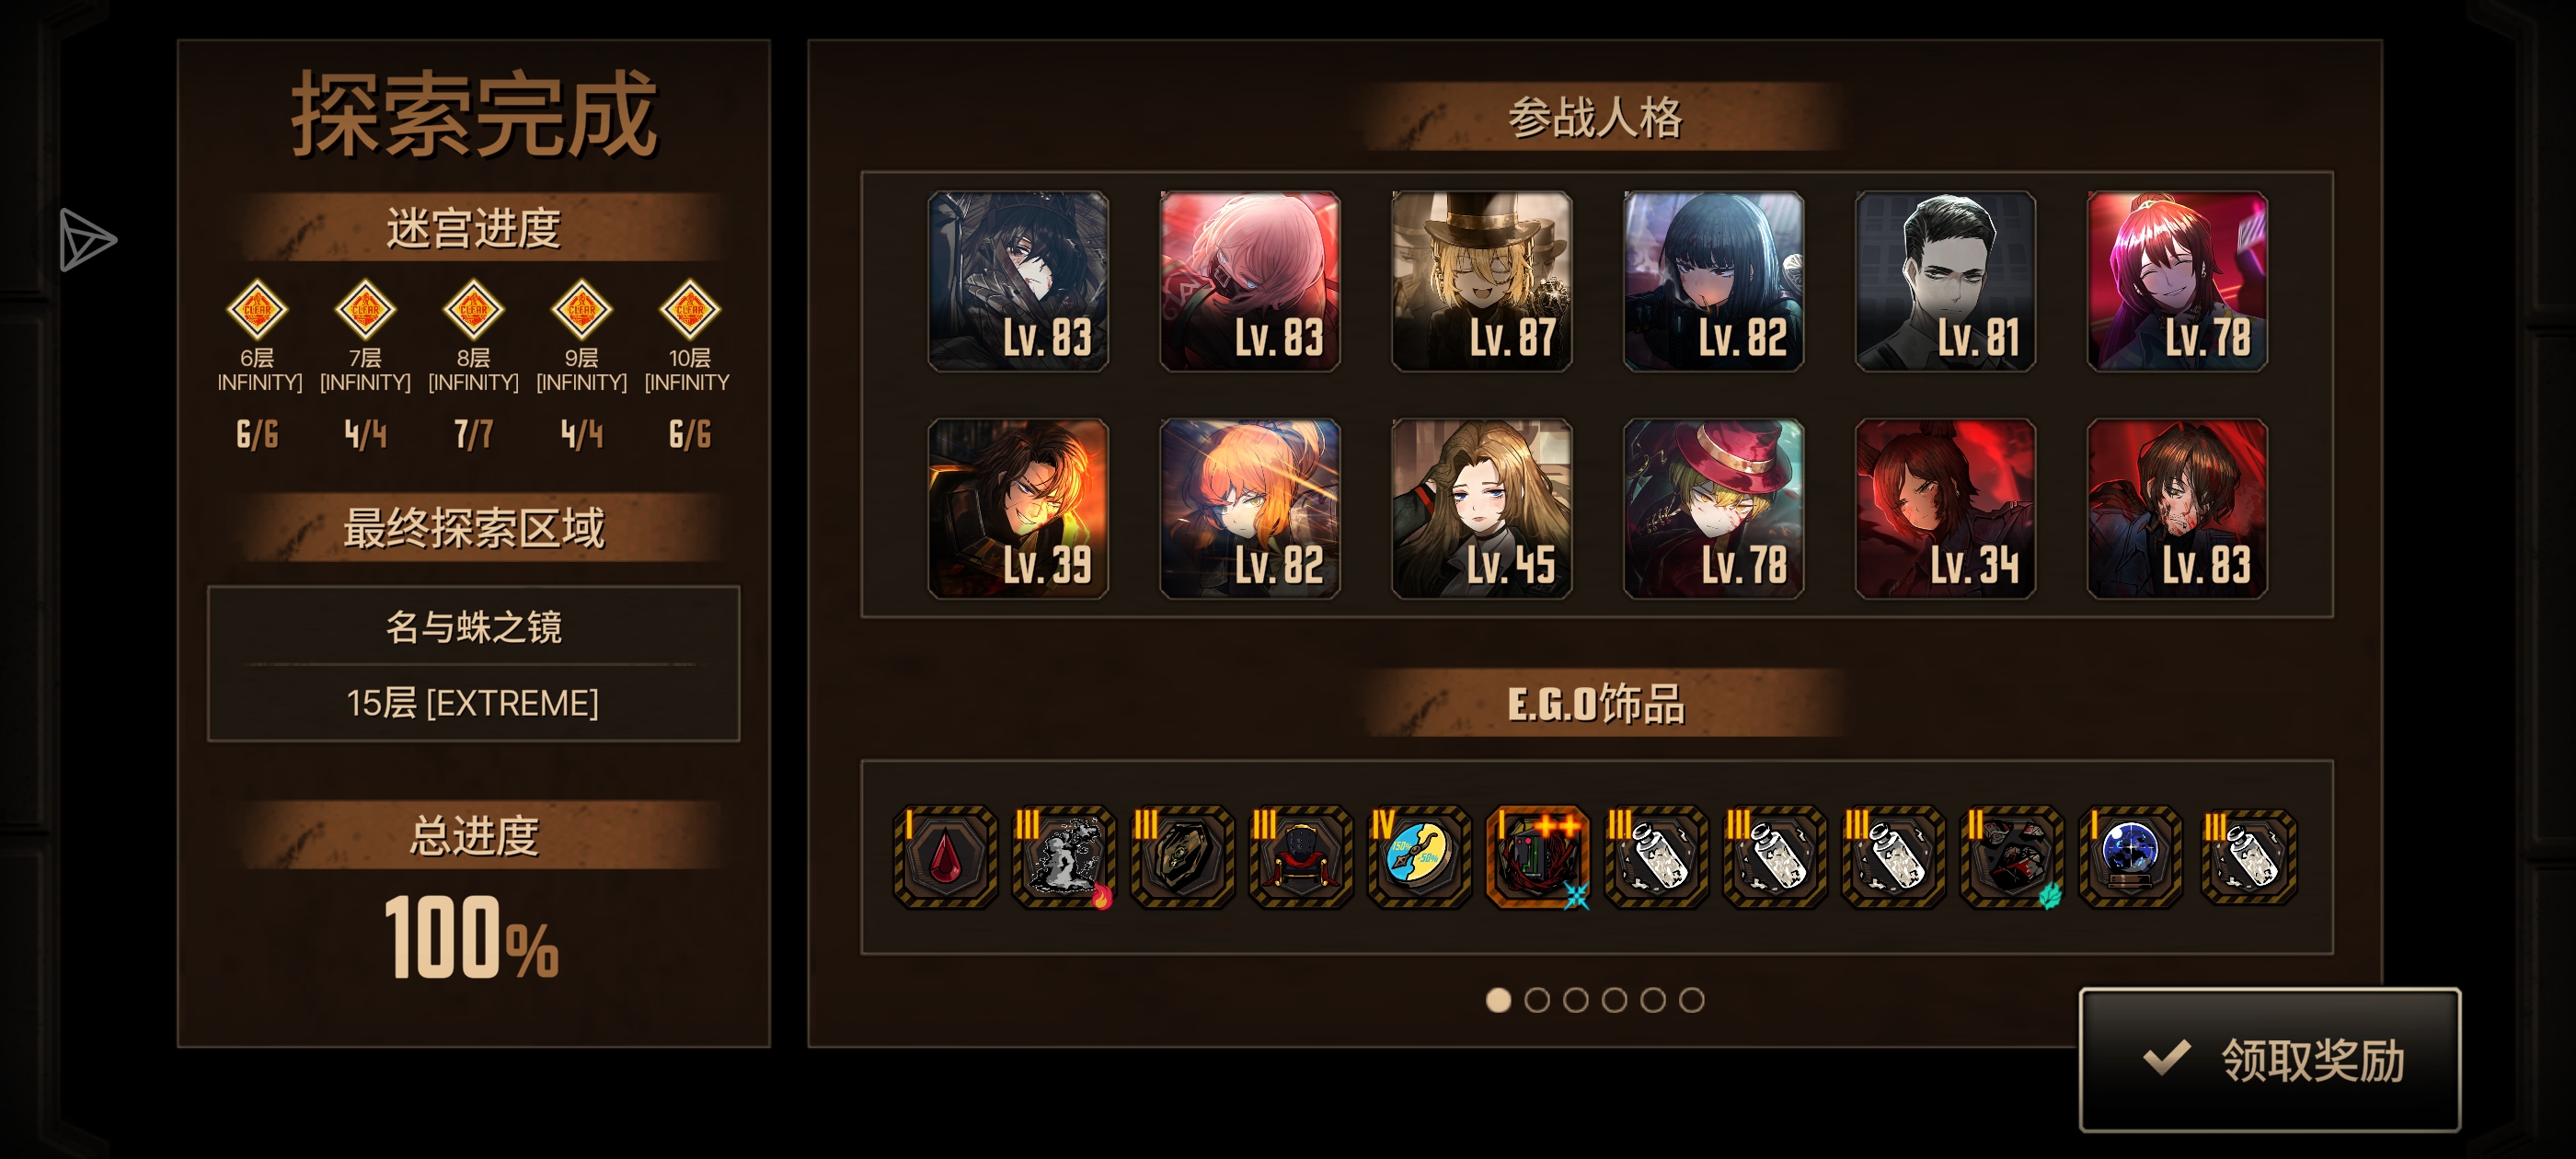Select the Lv. 34 red-haired character

point(1945,508)
